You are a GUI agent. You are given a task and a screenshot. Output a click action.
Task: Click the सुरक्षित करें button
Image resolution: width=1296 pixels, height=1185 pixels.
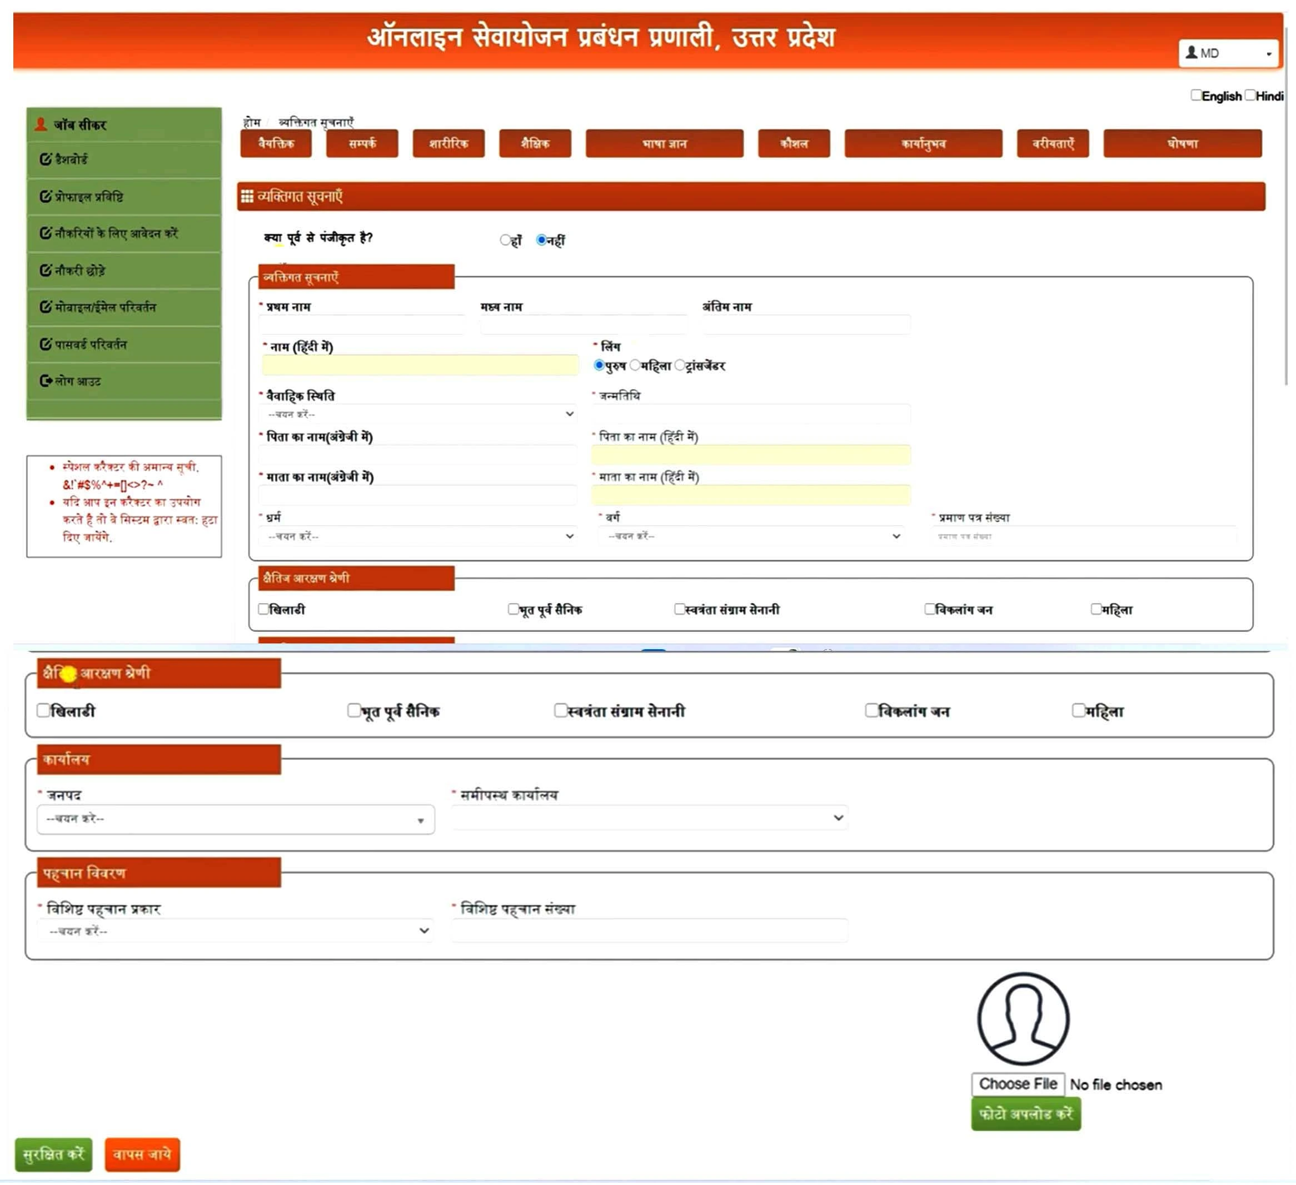53,1155
